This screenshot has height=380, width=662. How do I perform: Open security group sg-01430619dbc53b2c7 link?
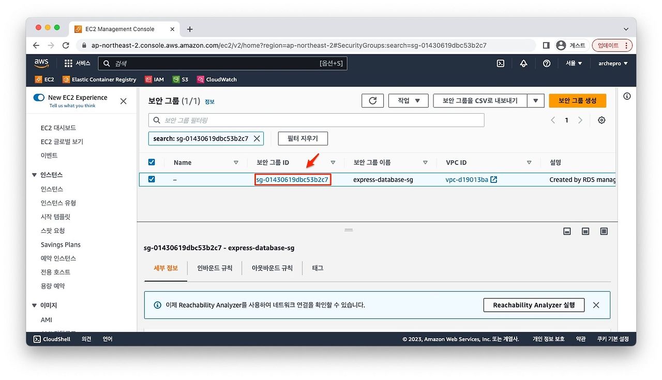(x=292, y=180)
